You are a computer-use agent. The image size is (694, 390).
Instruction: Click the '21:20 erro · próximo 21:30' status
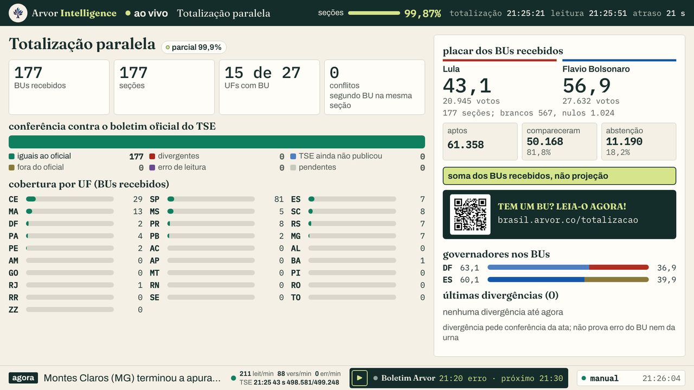(501, 379)
